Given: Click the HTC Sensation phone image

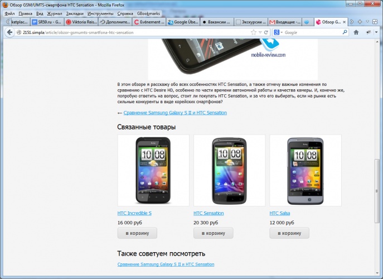Looking at the screenshot, I should coord(229,170).
